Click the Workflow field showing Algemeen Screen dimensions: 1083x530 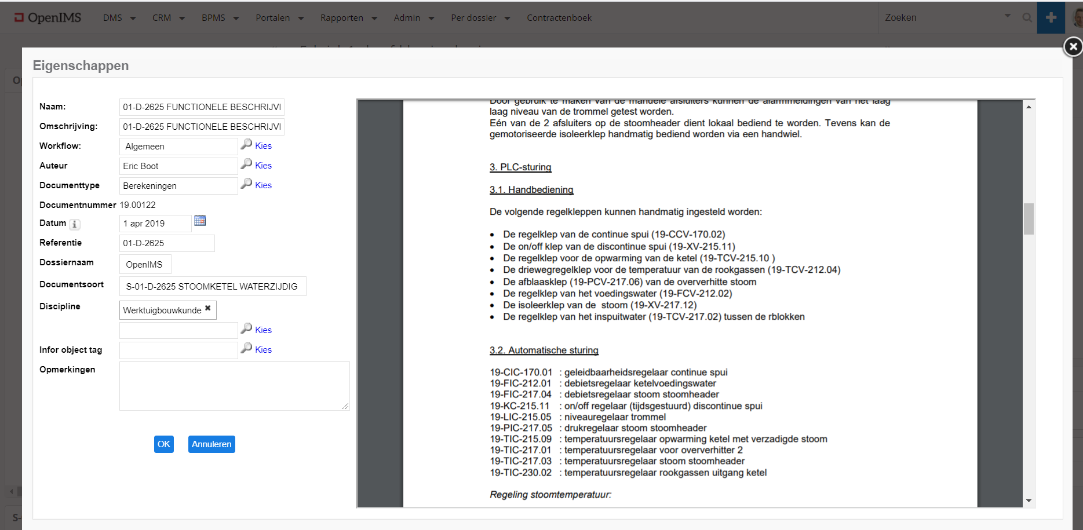click(178, 147)
